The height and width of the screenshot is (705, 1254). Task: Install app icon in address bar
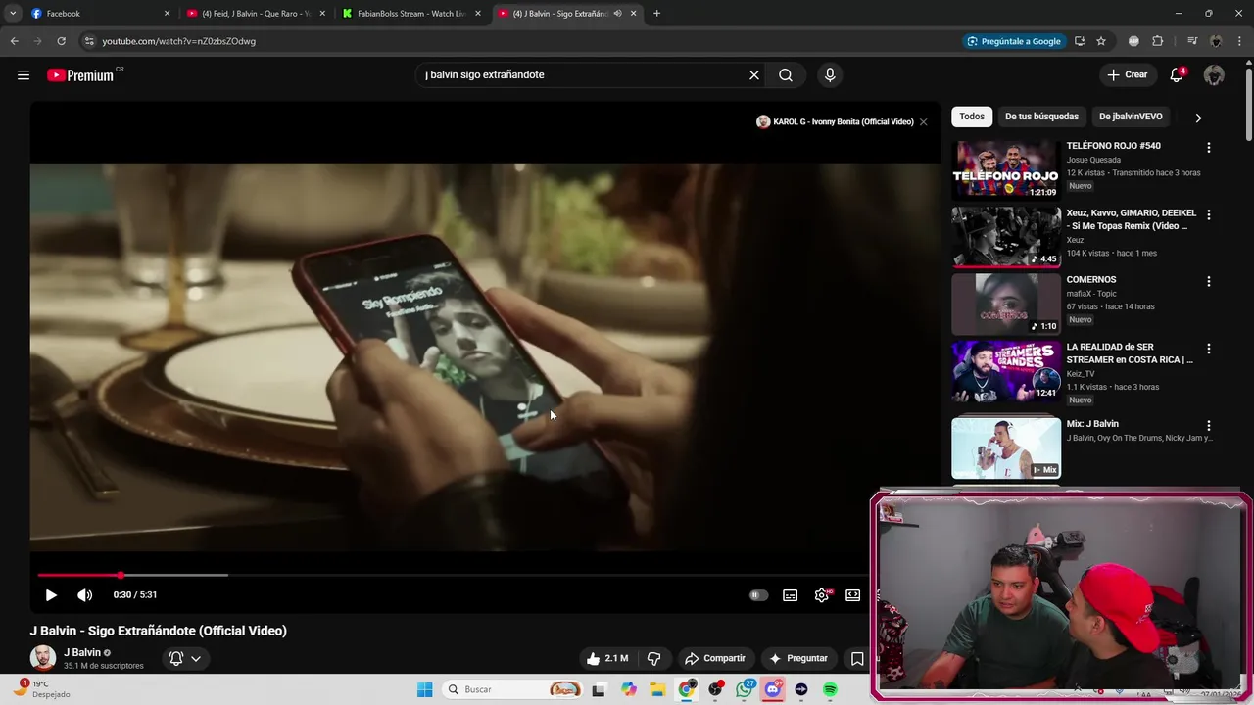(x=1080, y=41)
